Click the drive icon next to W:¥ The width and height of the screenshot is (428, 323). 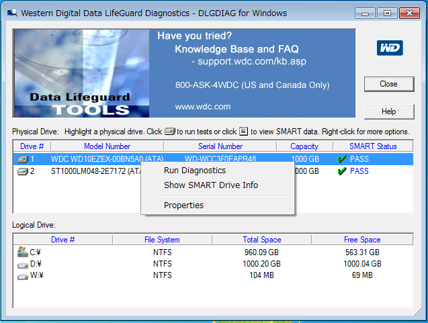pyautogui.click(x=23, y=277)
